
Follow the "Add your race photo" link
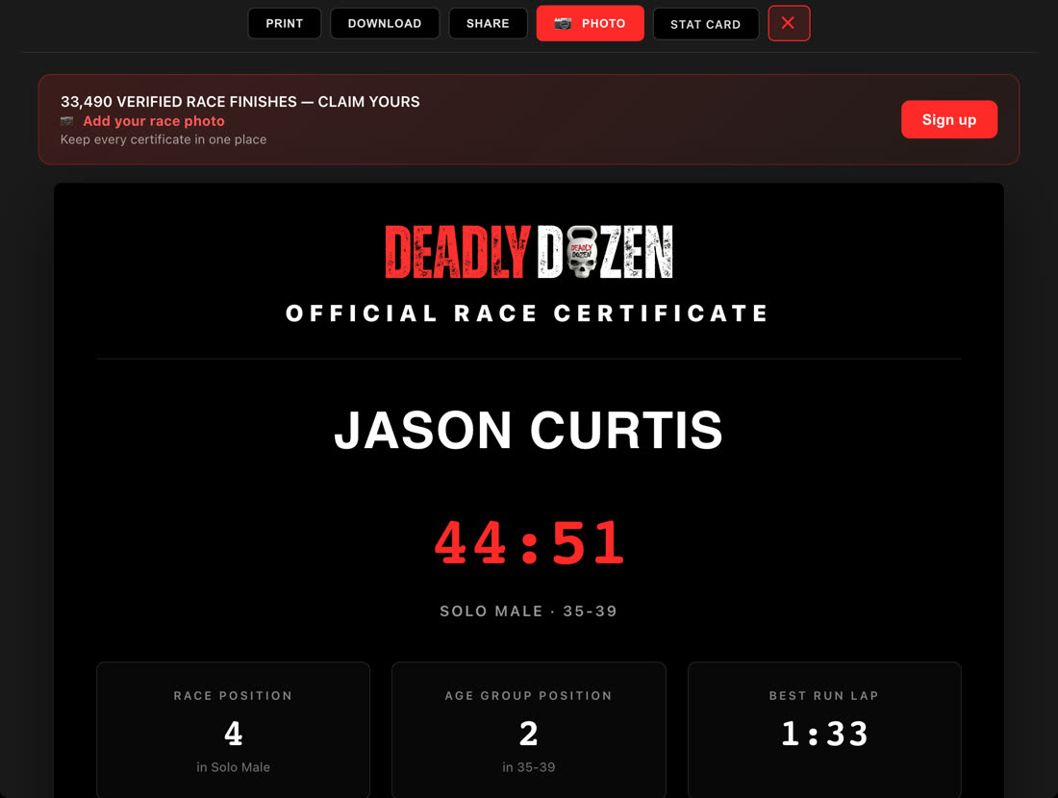click(x=154, y=121)
